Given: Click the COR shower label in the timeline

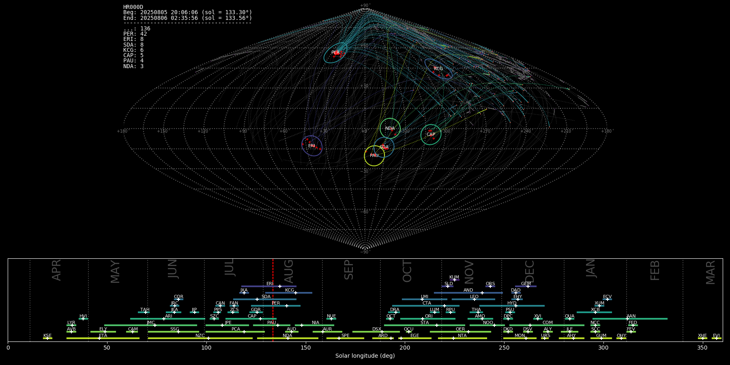Looking at the screenshot, I should [178, 297].
